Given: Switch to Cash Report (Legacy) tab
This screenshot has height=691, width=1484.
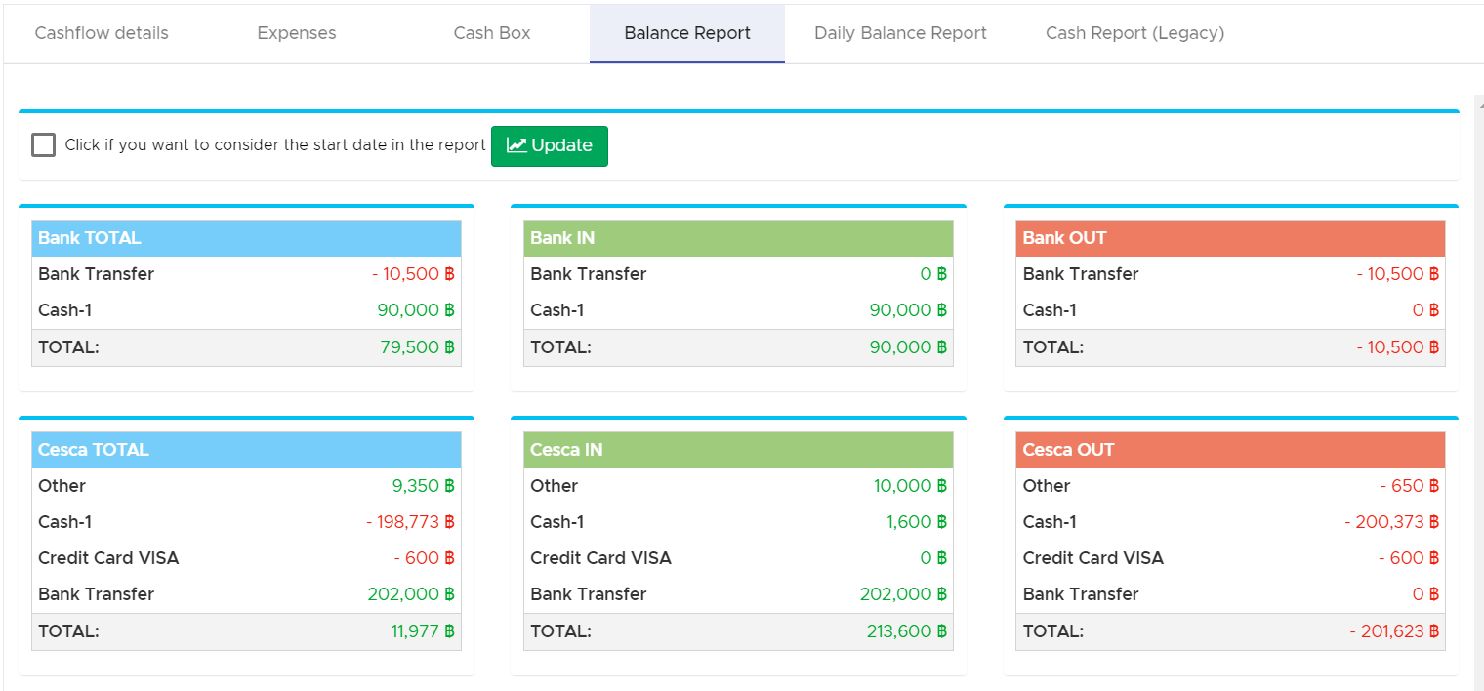Looking at the screenshot, I should tap(1134, 33).
